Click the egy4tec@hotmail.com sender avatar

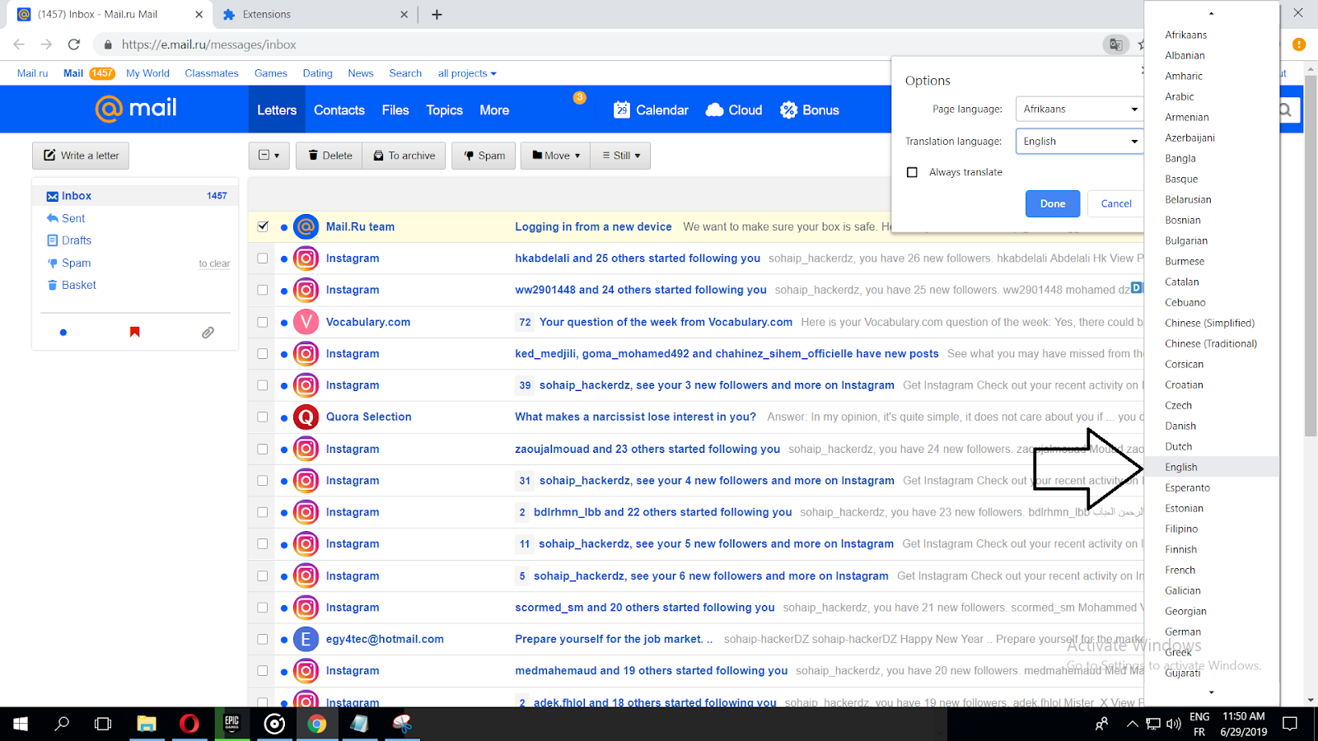(306, 639)
